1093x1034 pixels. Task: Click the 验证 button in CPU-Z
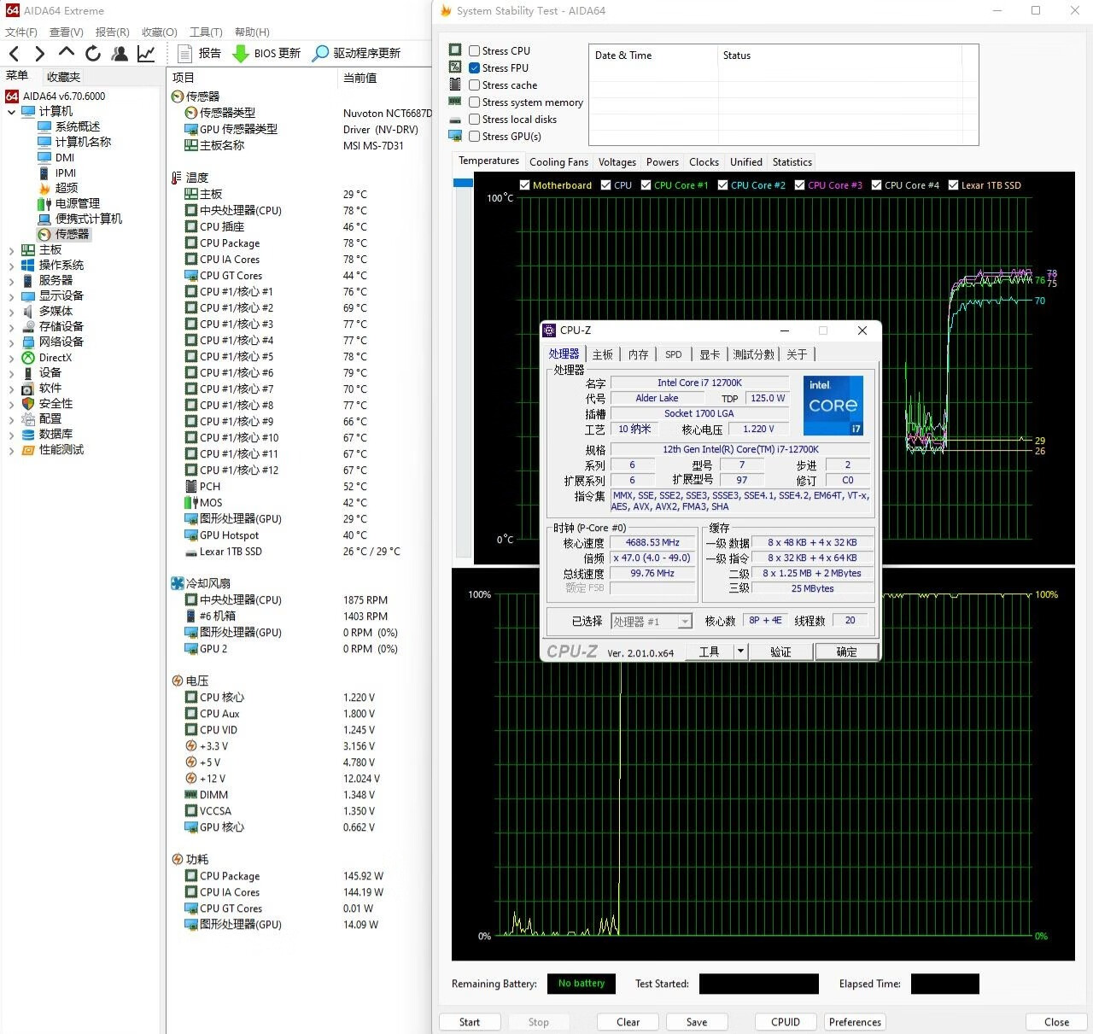point(780,651)
